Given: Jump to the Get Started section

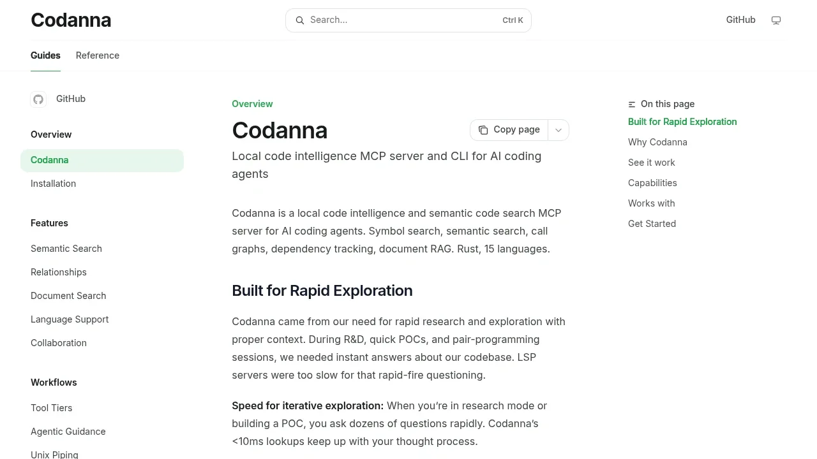Looking at the screenshot, I should [652, 224].
